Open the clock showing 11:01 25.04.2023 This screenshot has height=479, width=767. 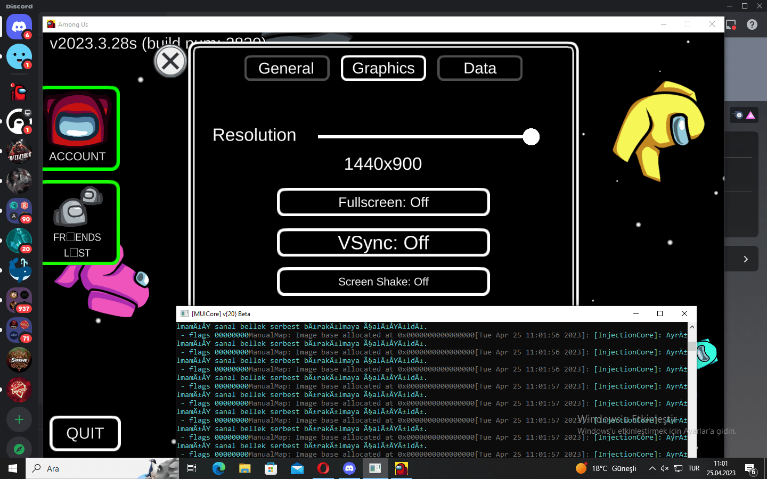pos(721,468)
